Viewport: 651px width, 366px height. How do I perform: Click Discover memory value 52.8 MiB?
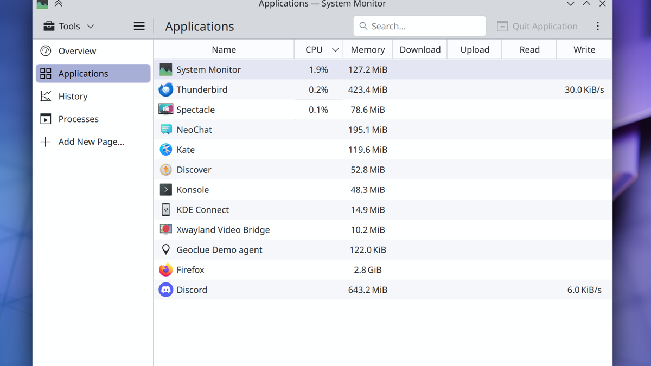[368, 170]
